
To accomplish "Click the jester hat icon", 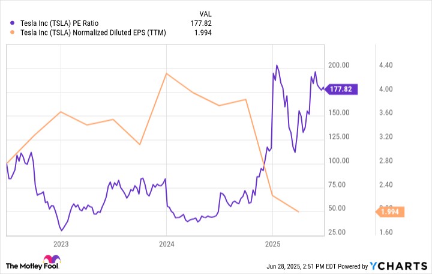I will pyautogui.click(x=52, y=259).
